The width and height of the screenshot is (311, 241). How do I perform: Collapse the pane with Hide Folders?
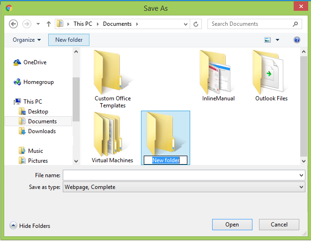pos(30,226)
